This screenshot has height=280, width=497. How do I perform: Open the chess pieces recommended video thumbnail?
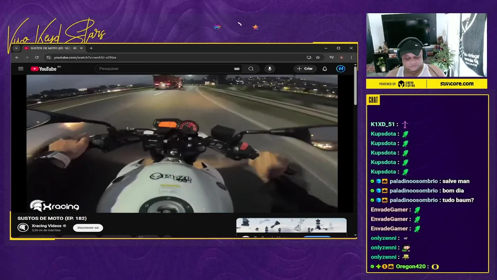point(291,226)
